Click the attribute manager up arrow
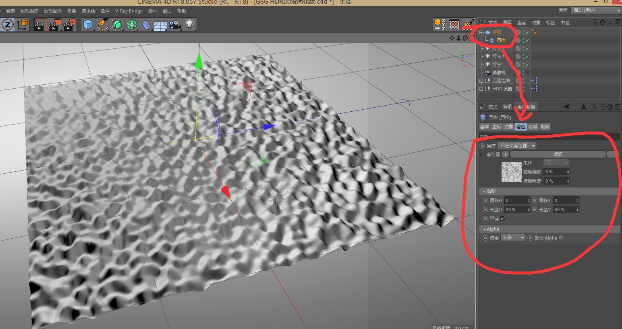This screenshot has height=329, width=622. [583, 107]
